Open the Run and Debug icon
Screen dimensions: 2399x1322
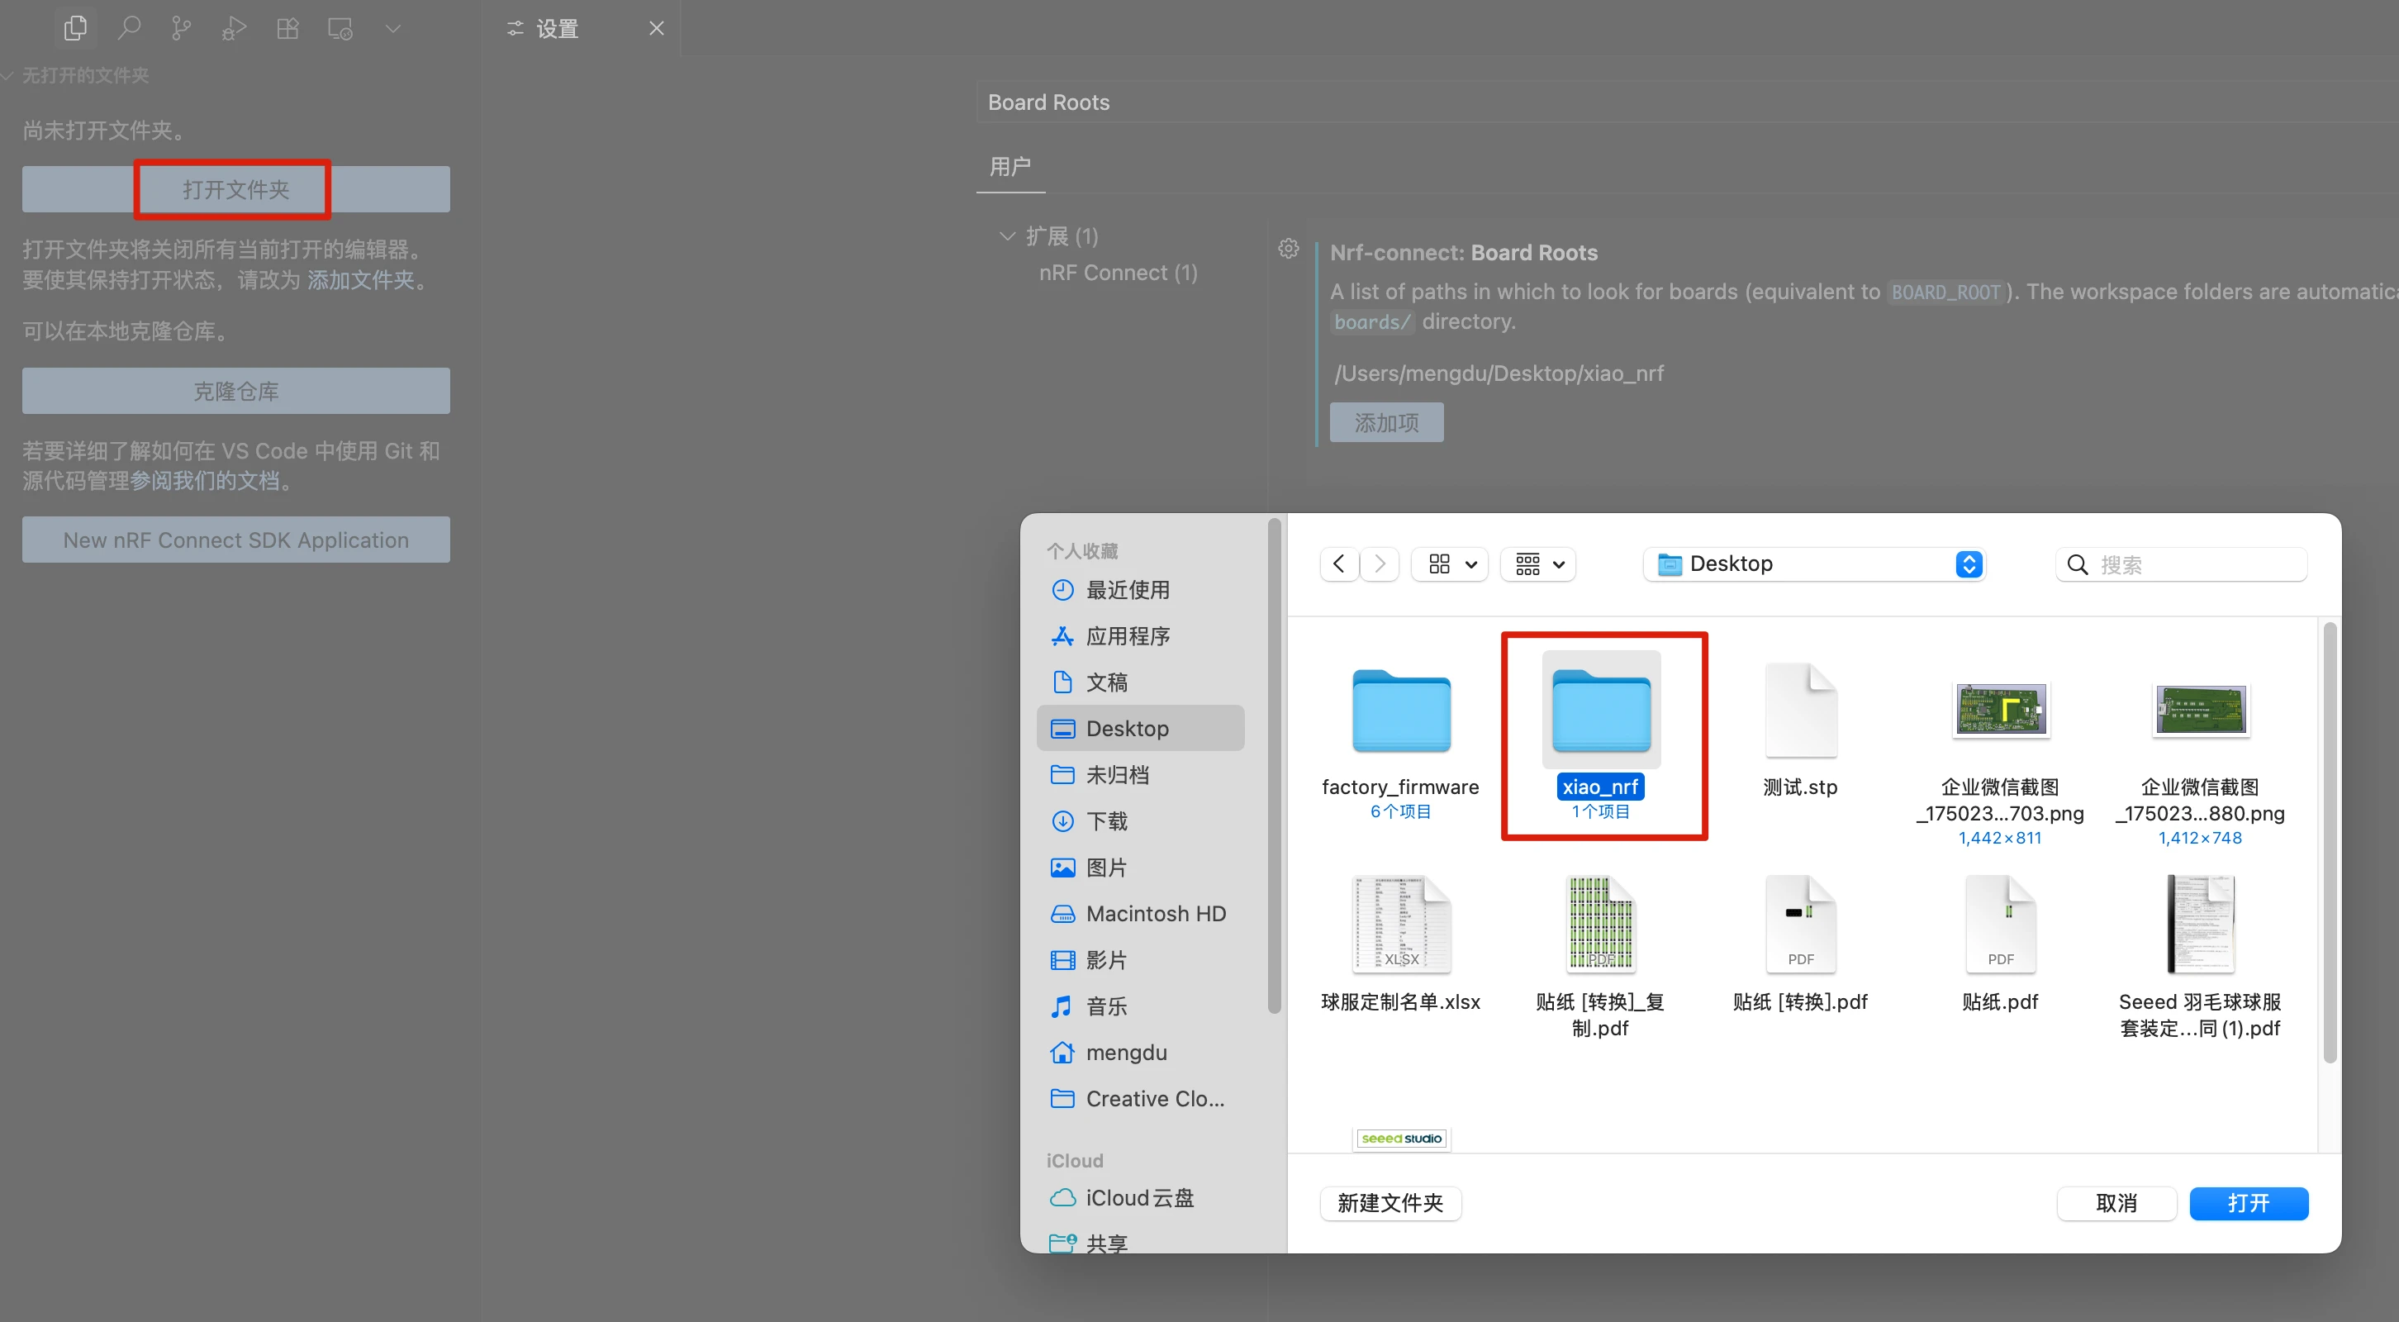[x=234, y=28]
